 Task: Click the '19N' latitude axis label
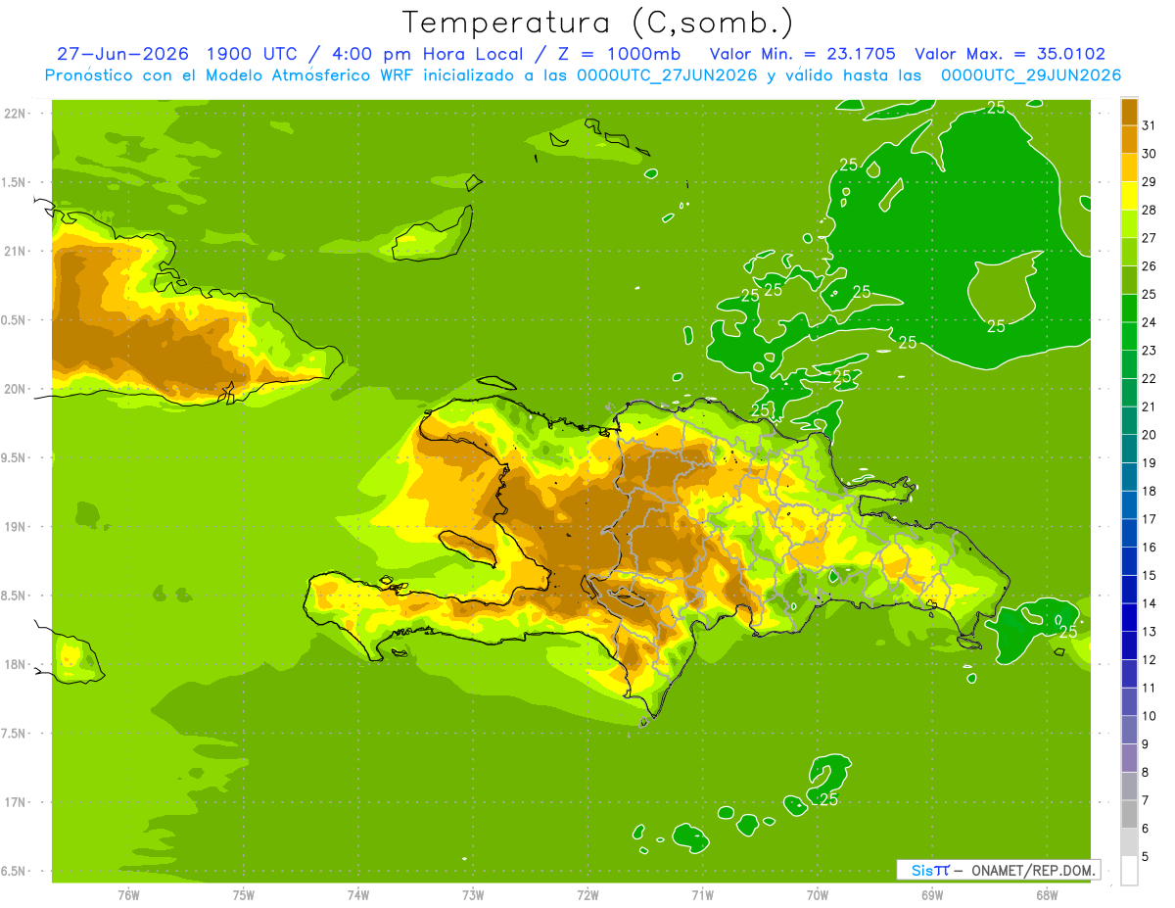click(15, 526)
